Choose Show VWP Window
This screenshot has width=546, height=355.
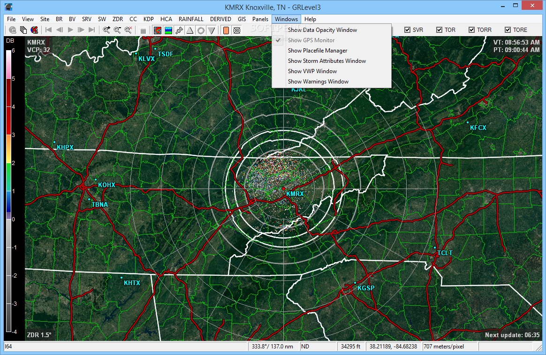click(332, 71)
